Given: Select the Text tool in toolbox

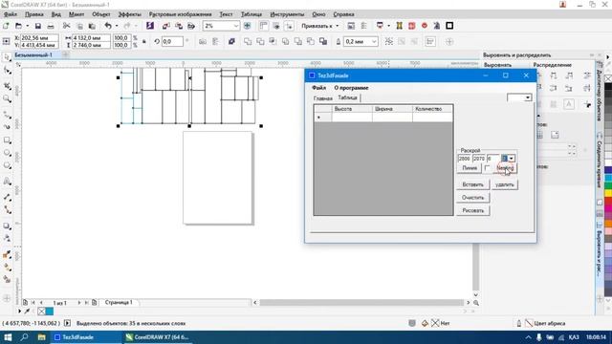Looking at the screenshot, I should (x=7, y=182).
